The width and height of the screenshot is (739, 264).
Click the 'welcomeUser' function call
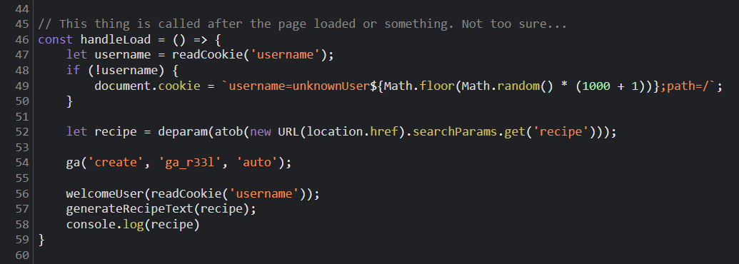click(105, 194)
